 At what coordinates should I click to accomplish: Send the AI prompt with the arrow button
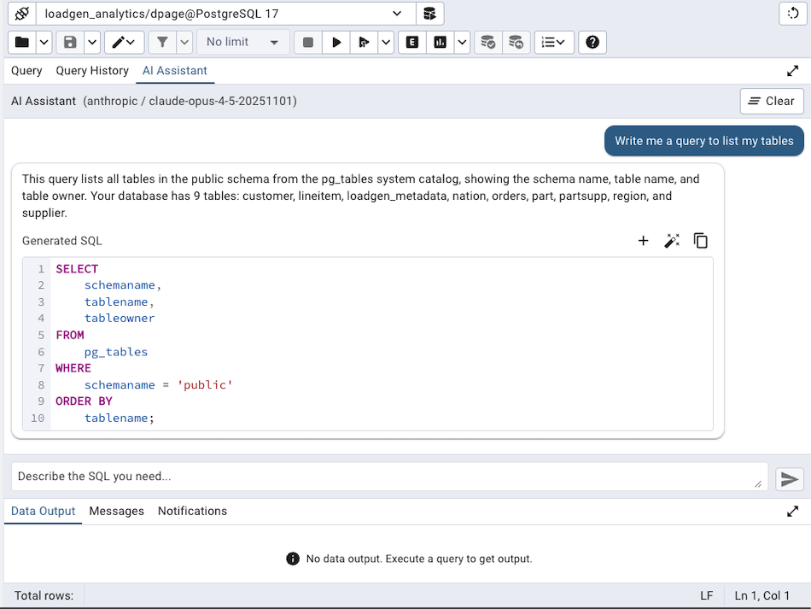click(x=789, y=478)
